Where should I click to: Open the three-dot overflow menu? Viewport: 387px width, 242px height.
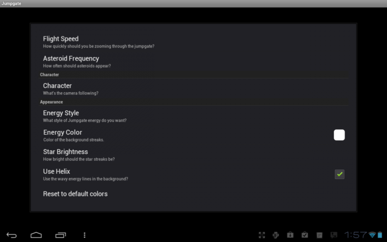(x=84, y=235)
